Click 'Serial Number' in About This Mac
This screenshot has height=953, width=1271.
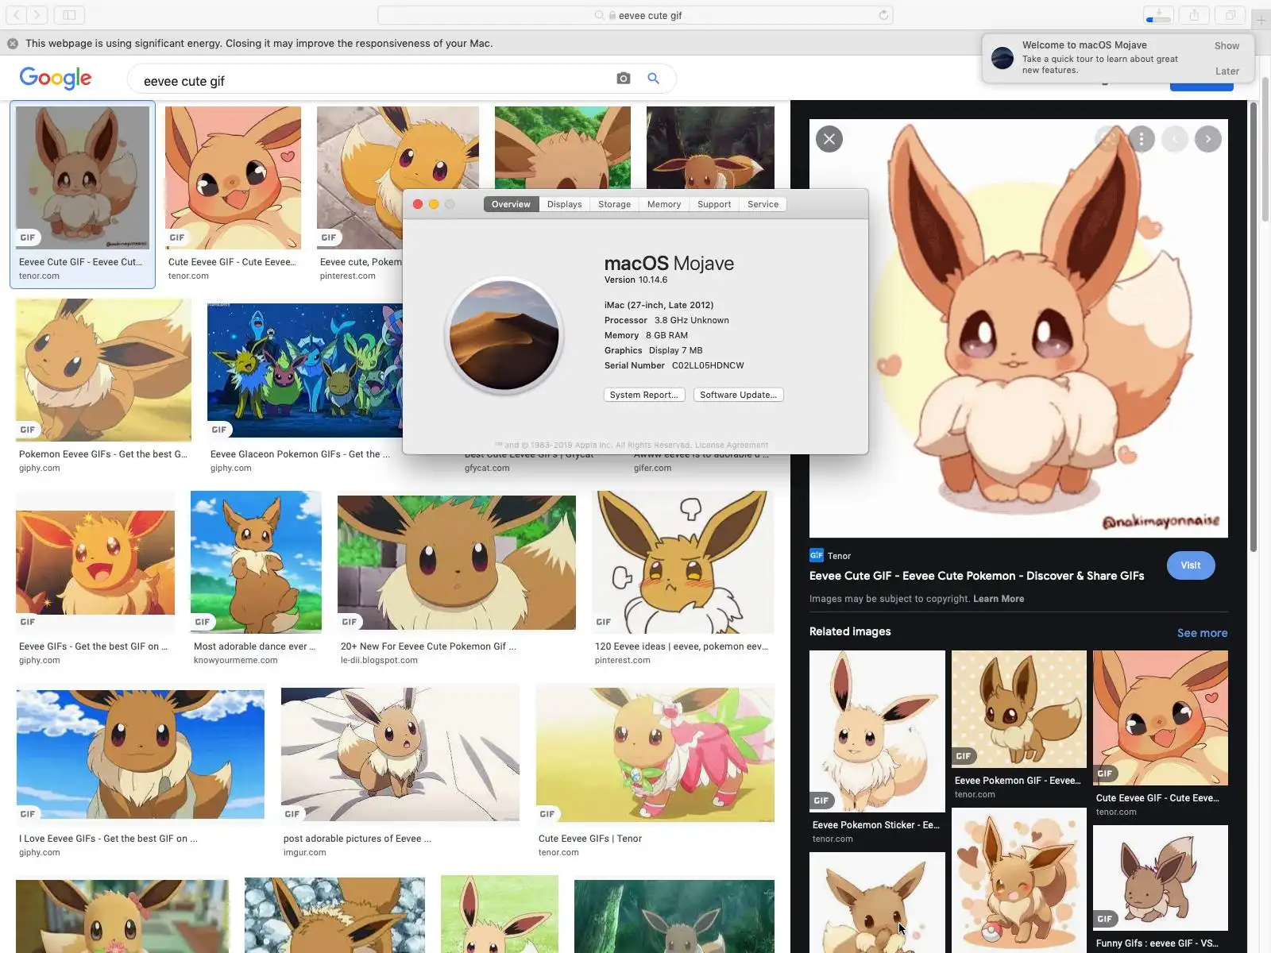[635, 366]
